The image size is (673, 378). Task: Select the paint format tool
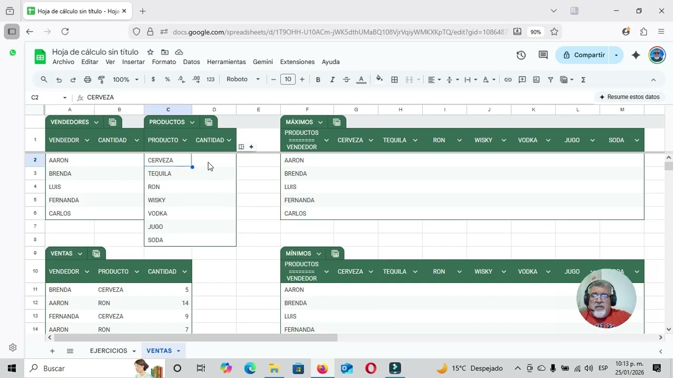click(101, 80)
